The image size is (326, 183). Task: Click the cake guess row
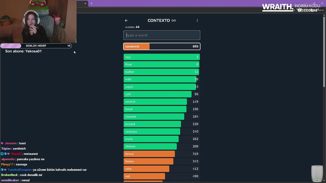pyautogui.click(x=162, y=169)
